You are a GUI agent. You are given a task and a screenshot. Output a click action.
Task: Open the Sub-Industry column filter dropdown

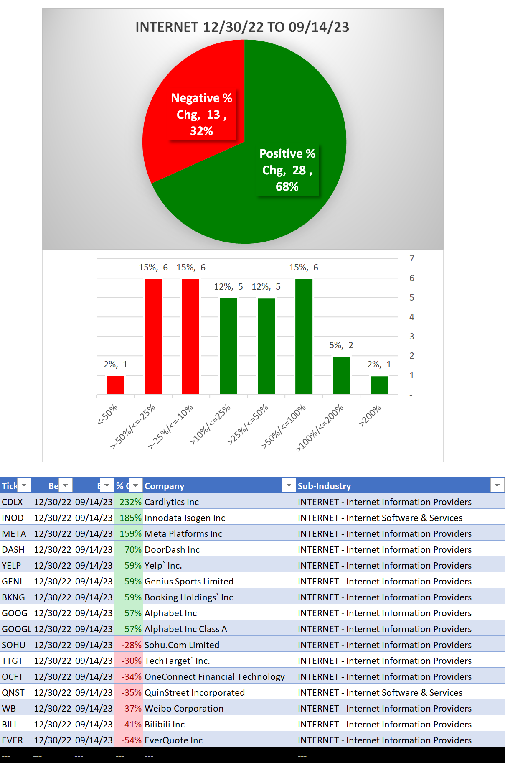(497, 485)
